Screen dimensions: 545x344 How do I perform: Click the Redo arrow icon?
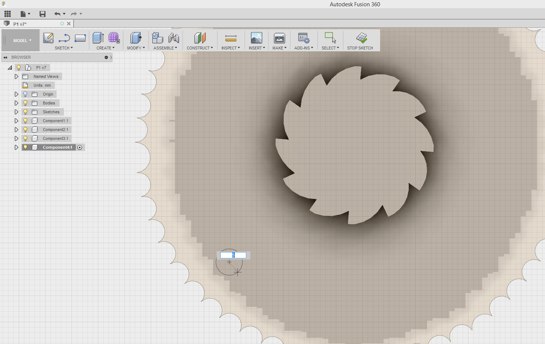[x=74, y=14]
